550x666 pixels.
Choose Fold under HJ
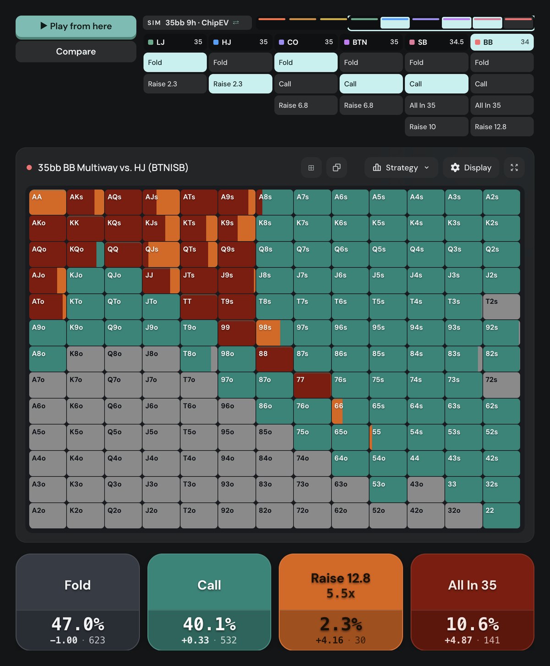[x=241, y=62]
